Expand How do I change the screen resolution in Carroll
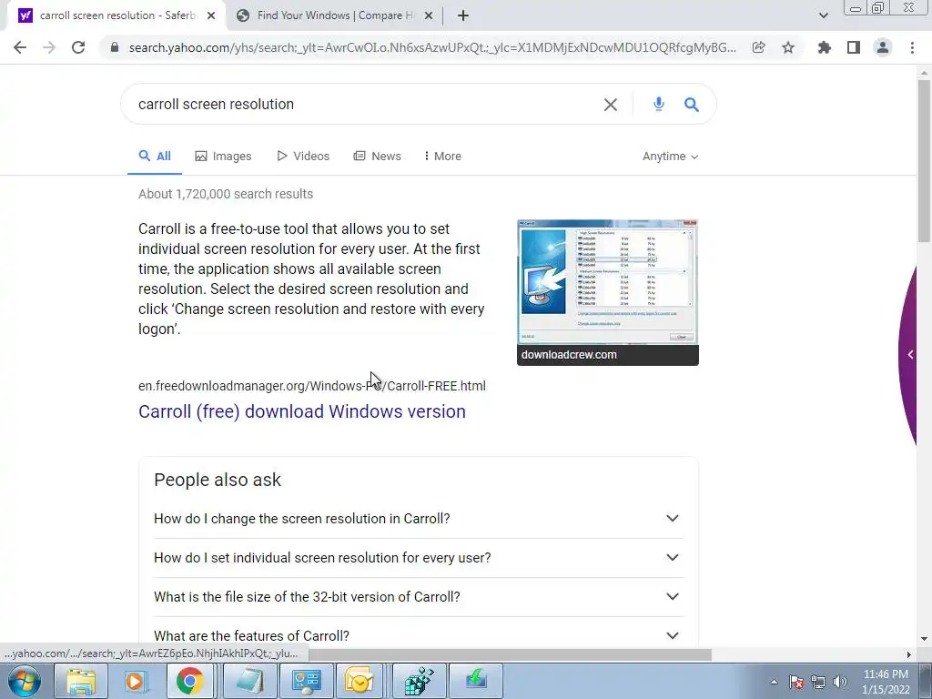 419,518
